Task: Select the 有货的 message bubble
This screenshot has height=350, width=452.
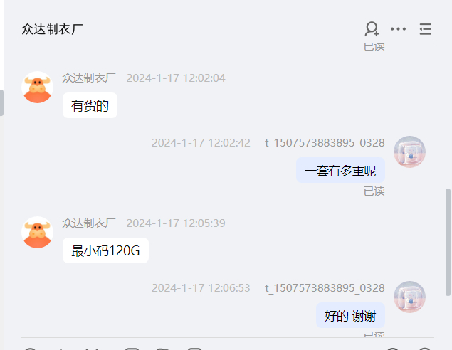Action: pyautogui.click(x=90, y=105)
